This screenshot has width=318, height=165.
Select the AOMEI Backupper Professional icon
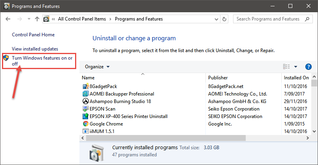[86, 94]
